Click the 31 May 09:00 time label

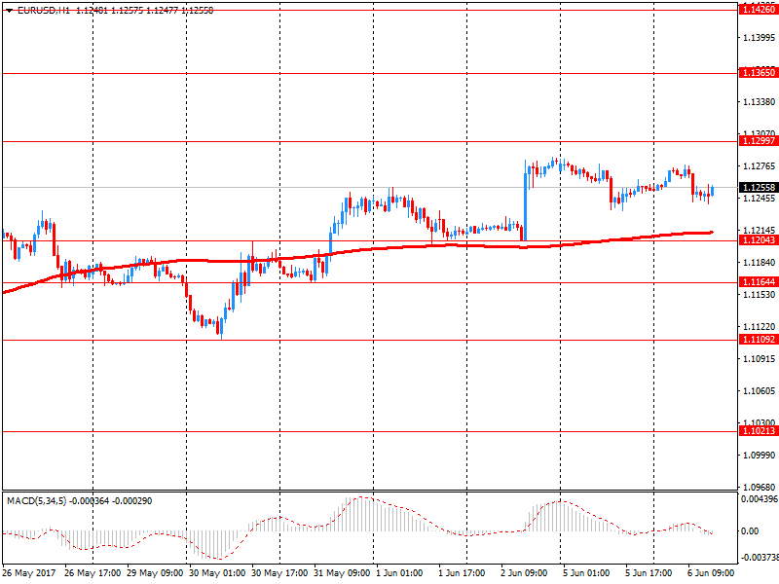click(342, 573)
